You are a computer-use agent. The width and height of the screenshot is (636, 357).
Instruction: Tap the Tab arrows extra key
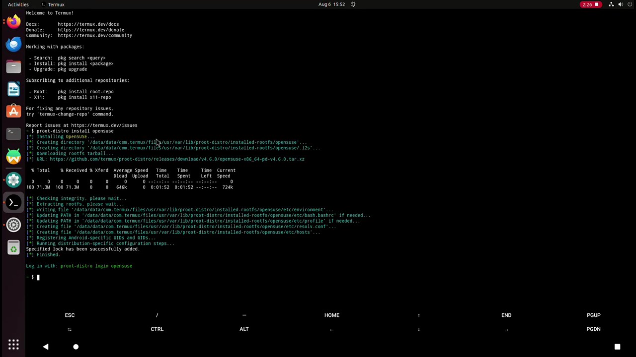pos(70,329)
